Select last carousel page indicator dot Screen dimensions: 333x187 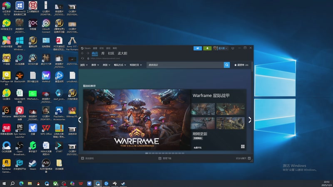coord(183,153)
